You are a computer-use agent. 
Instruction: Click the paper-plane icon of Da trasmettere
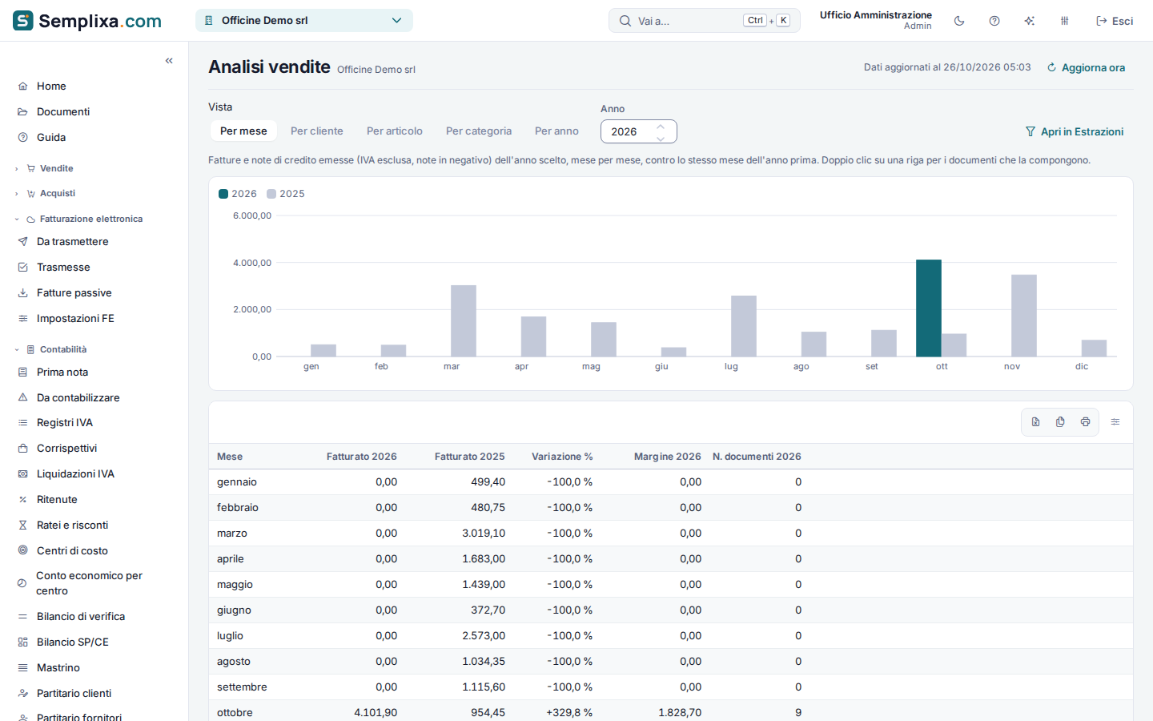23,242
